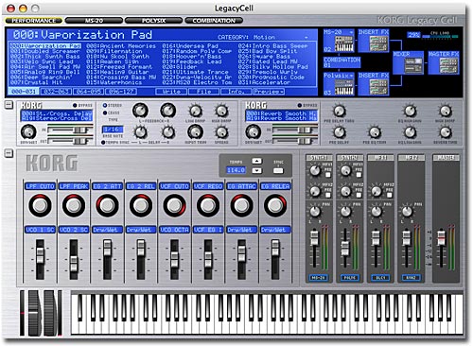Open the MS-20 module dropdown arrow
Viewport: 473px width, 346px height.
(351, 32)
